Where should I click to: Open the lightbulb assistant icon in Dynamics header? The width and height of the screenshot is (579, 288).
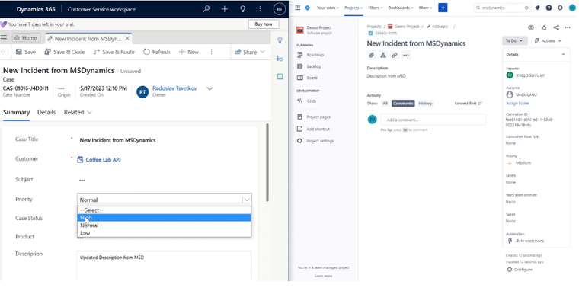pos(242,9)
